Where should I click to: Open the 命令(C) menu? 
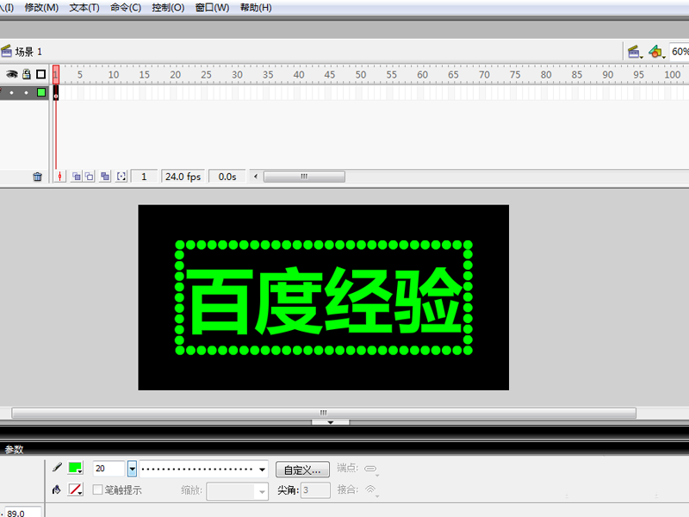click(126, 8)
